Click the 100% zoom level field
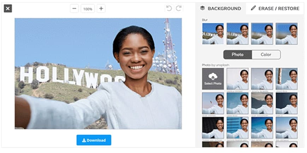 tap(88, 9)
